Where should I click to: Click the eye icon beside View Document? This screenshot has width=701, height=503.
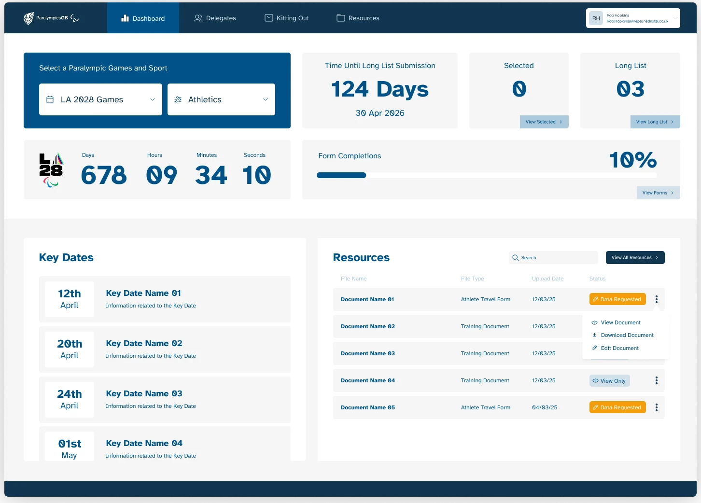point(595,322)
